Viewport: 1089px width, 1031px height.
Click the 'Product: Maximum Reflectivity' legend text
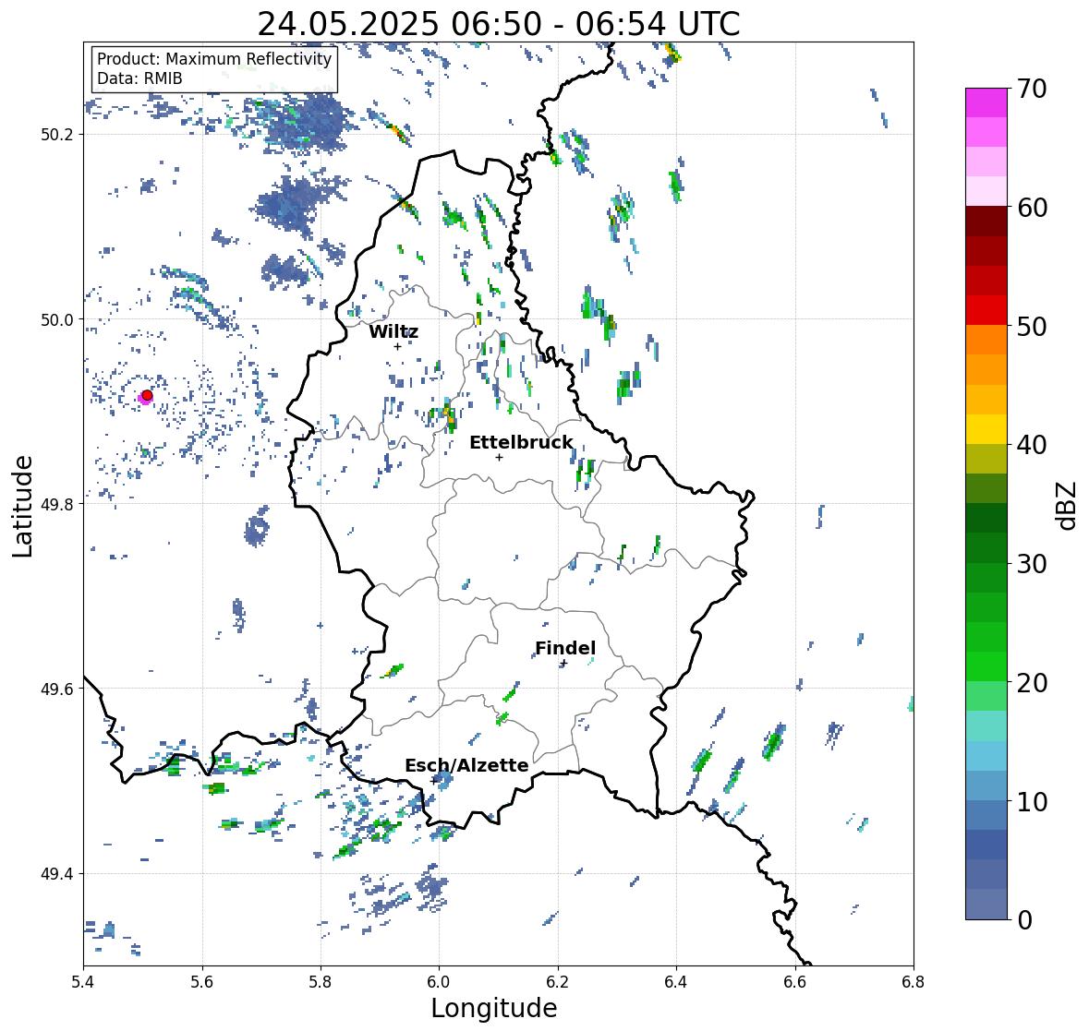coord(214,59)
